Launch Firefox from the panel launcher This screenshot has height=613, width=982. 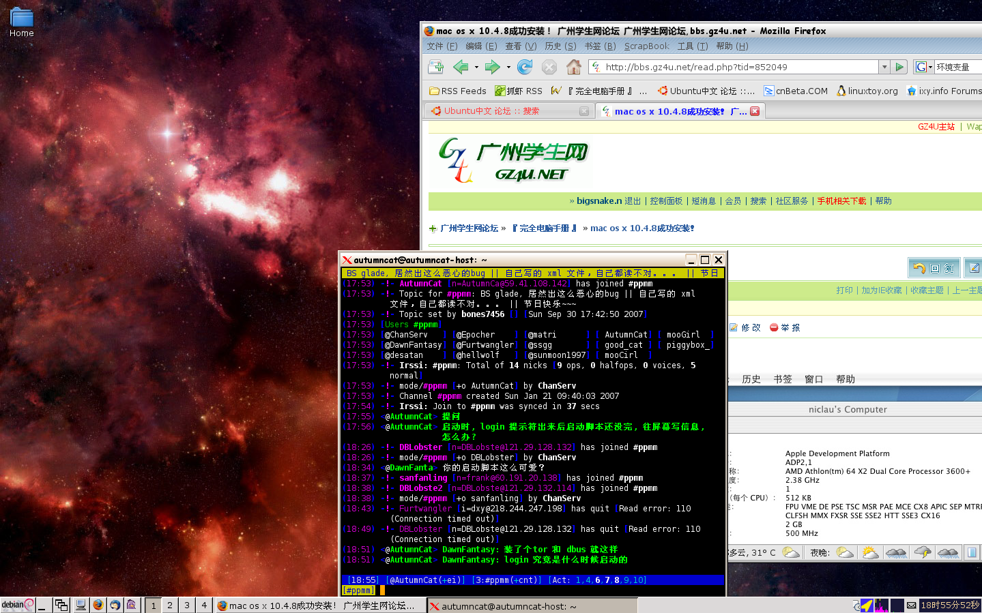coord(98,605)
